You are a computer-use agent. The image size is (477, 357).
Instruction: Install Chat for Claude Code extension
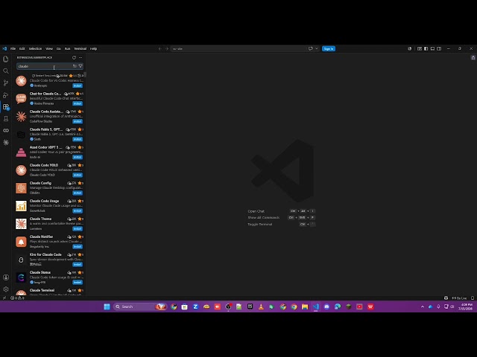point(78,103)
